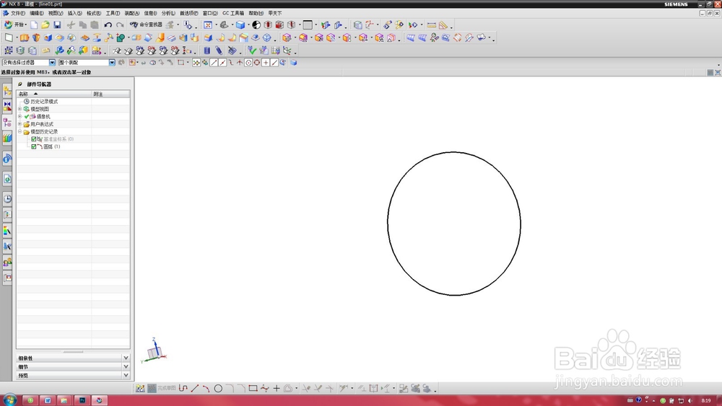Expand the 摄像机 tree node
The image size is (722, 406).
(19, 116)
